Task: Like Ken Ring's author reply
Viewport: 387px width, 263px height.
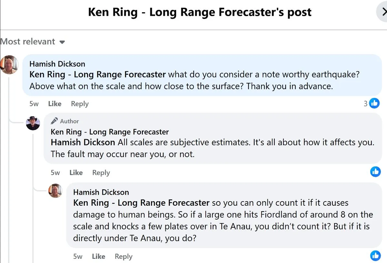Action: (76, 173)
